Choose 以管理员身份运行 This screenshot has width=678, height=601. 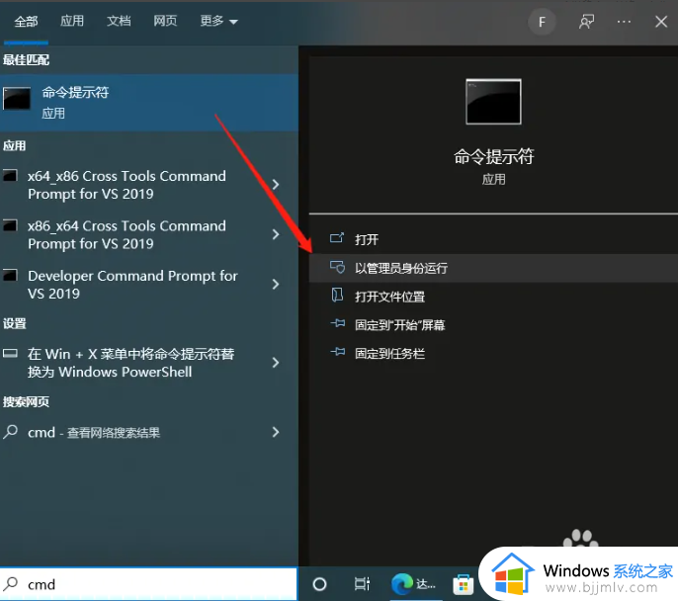493,268
